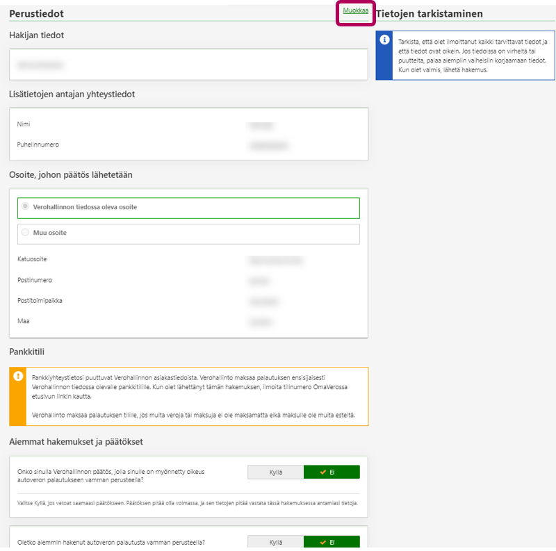Image resolution: width=556 pixels, height=551 pixels.
Task: Click the Maa country value field
Action: click(259, 322)
